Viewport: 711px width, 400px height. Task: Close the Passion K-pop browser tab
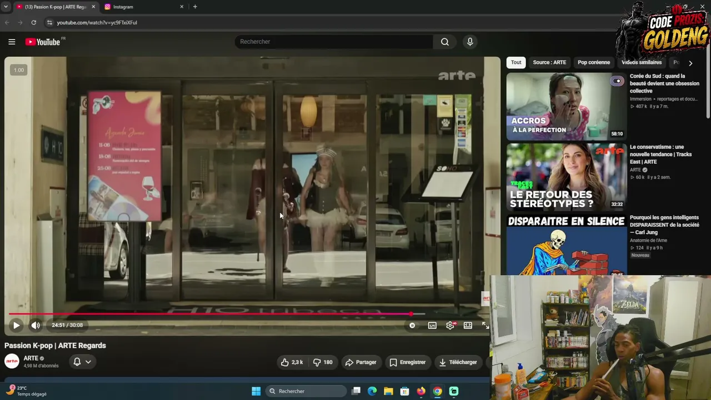(93, 7)
